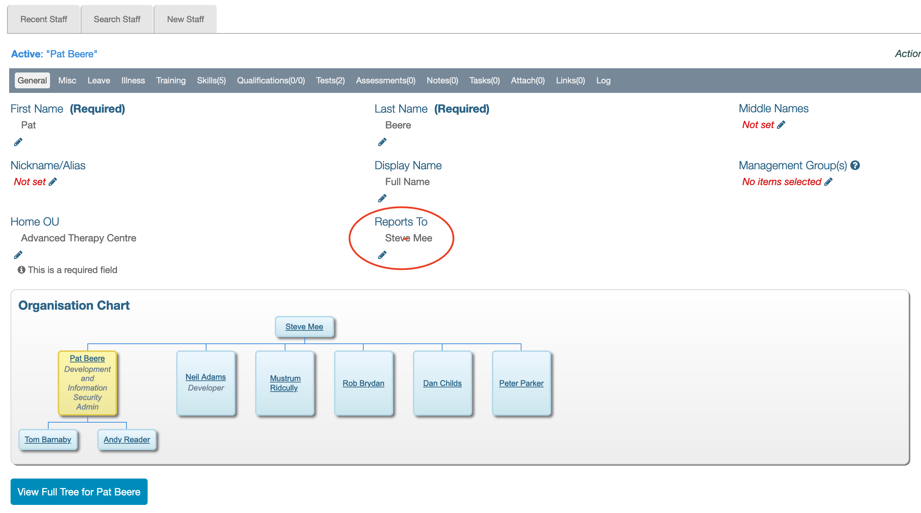Click Management Group(s) help icon
Viewport: 921px width, 513px height.
point(855,165)
